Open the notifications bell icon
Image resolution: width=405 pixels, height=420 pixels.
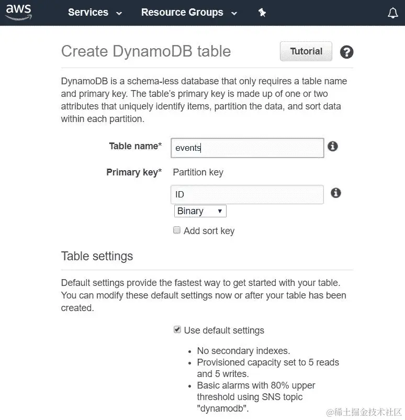tap(392, 13)
